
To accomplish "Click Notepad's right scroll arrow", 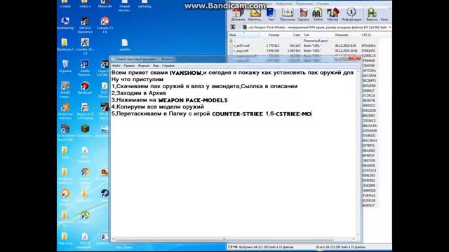I will (353, 239).
